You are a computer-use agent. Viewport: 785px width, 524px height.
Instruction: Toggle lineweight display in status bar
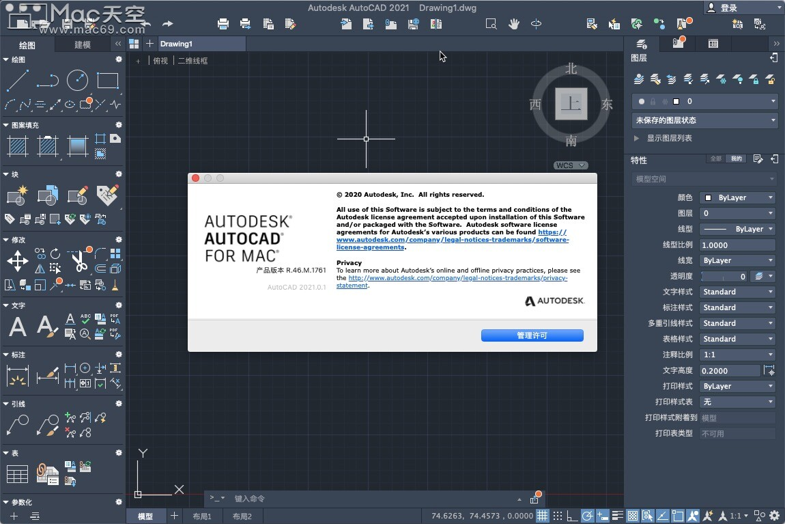click(617, 516)
